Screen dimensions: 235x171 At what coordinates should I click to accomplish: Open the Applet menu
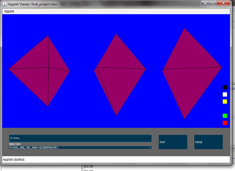pos(9,11)
